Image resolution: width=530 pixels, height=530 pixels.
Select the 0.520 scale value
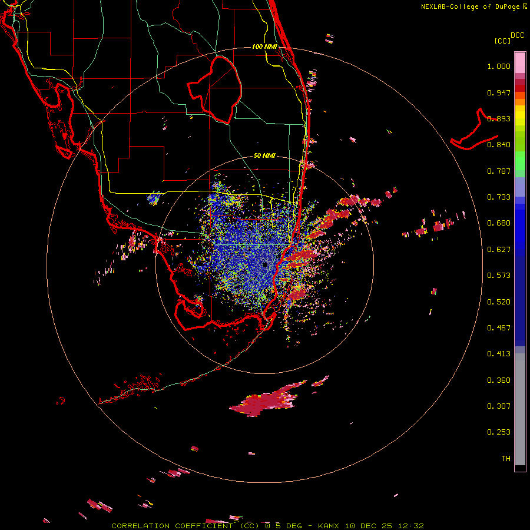click(x=499, y=302)
